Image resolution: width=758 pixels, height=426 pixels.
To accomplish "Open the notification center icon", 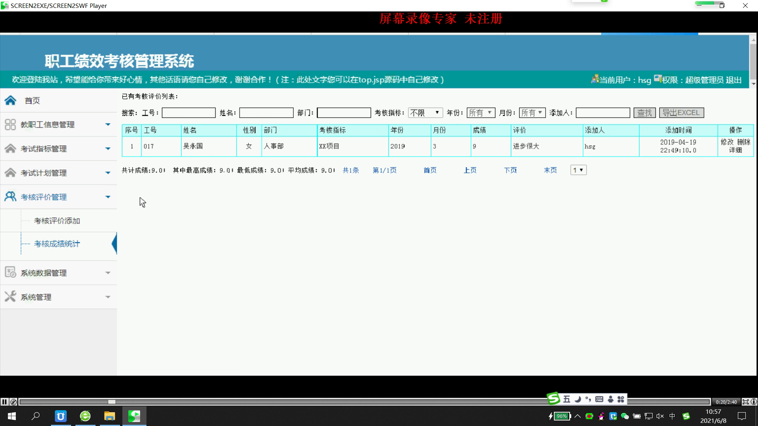I will click(742, 416).
